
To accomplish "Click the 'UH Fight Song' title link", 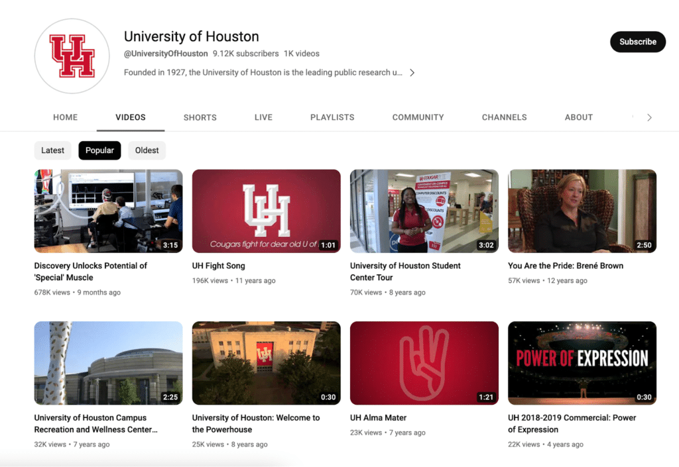I will [219, 266].
